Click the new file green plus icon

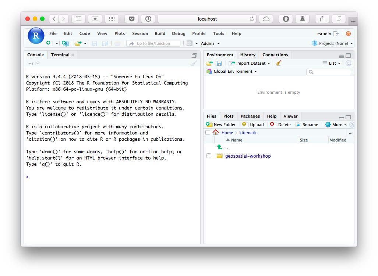click(49, 43)
